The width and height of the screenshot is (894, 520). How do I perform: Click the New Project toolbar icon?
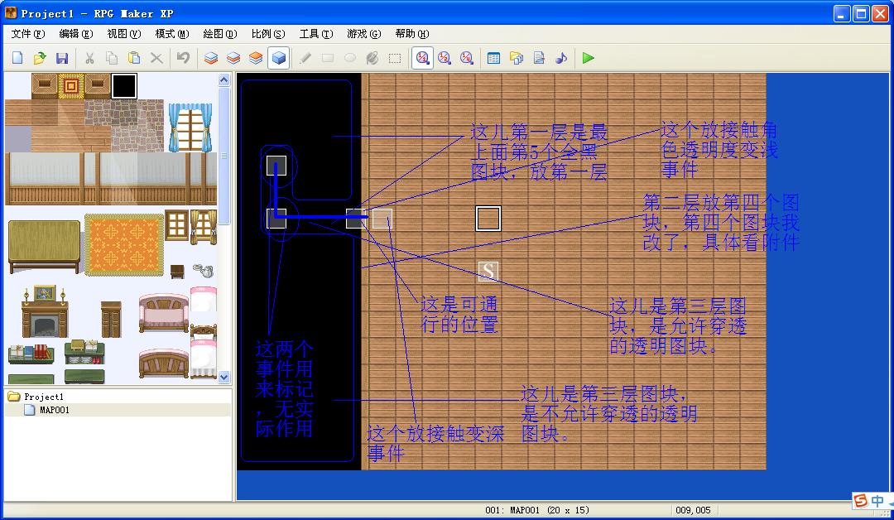[x=17, y=58]
